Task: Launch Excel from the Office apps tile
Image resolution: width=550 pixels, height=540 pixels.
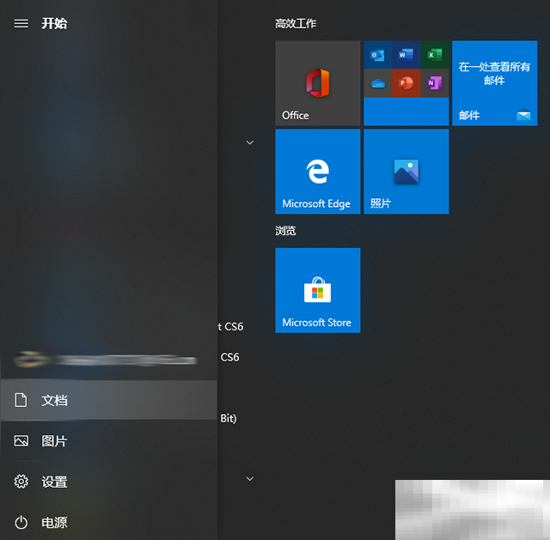Action: click(x=435, y=55)
